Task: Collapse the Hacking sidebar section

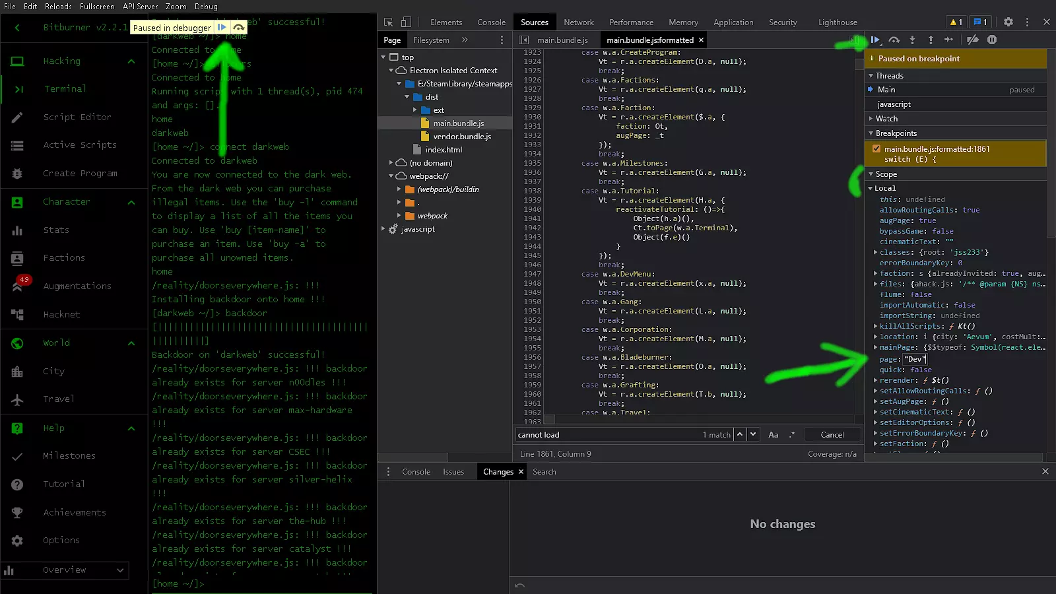Action: tap(131, 61)
